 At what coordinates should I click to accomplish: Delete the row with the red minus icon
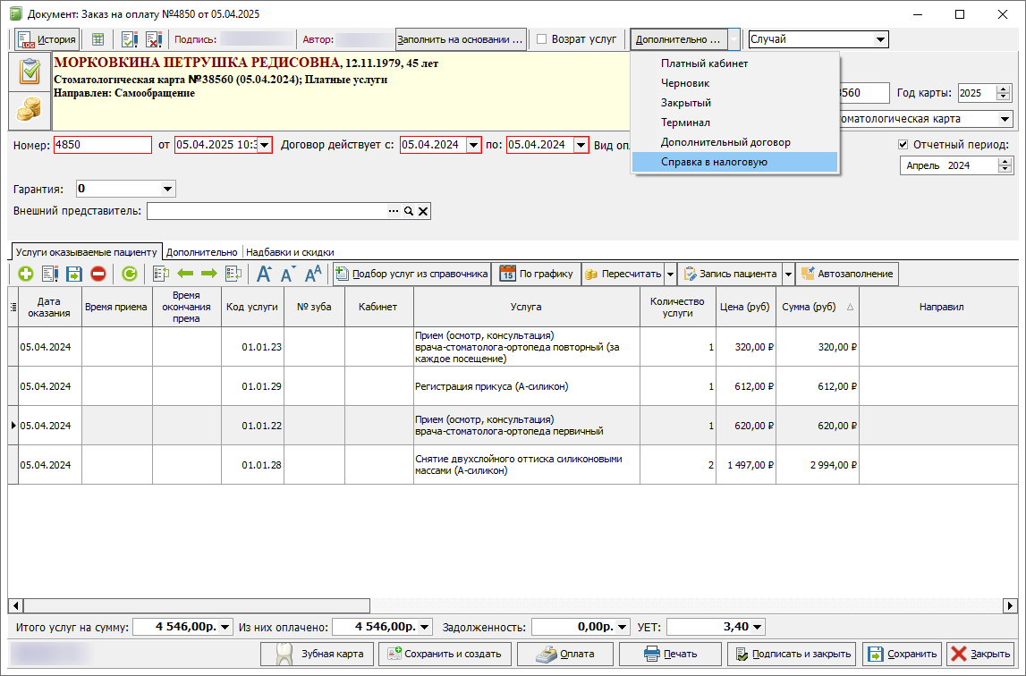98,274
